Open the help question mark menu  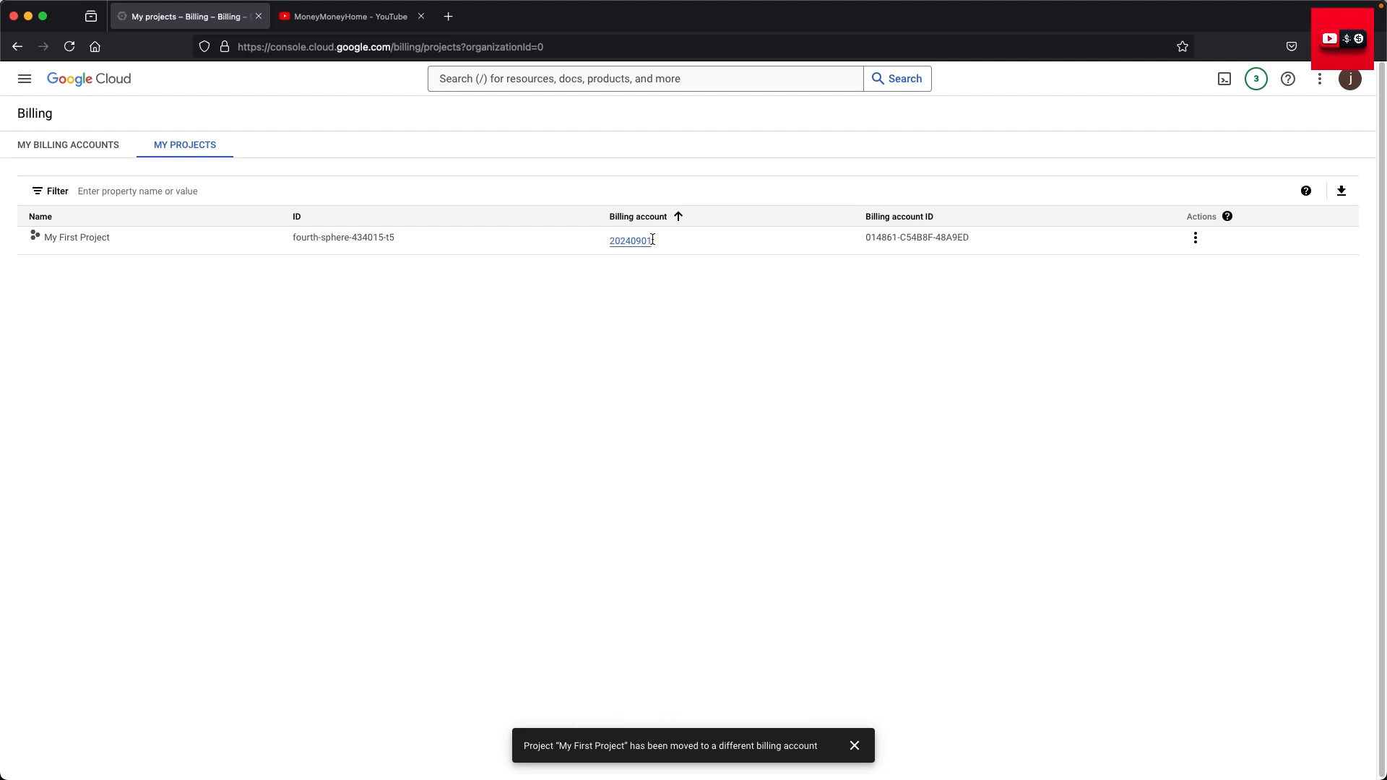(1288, 79)
